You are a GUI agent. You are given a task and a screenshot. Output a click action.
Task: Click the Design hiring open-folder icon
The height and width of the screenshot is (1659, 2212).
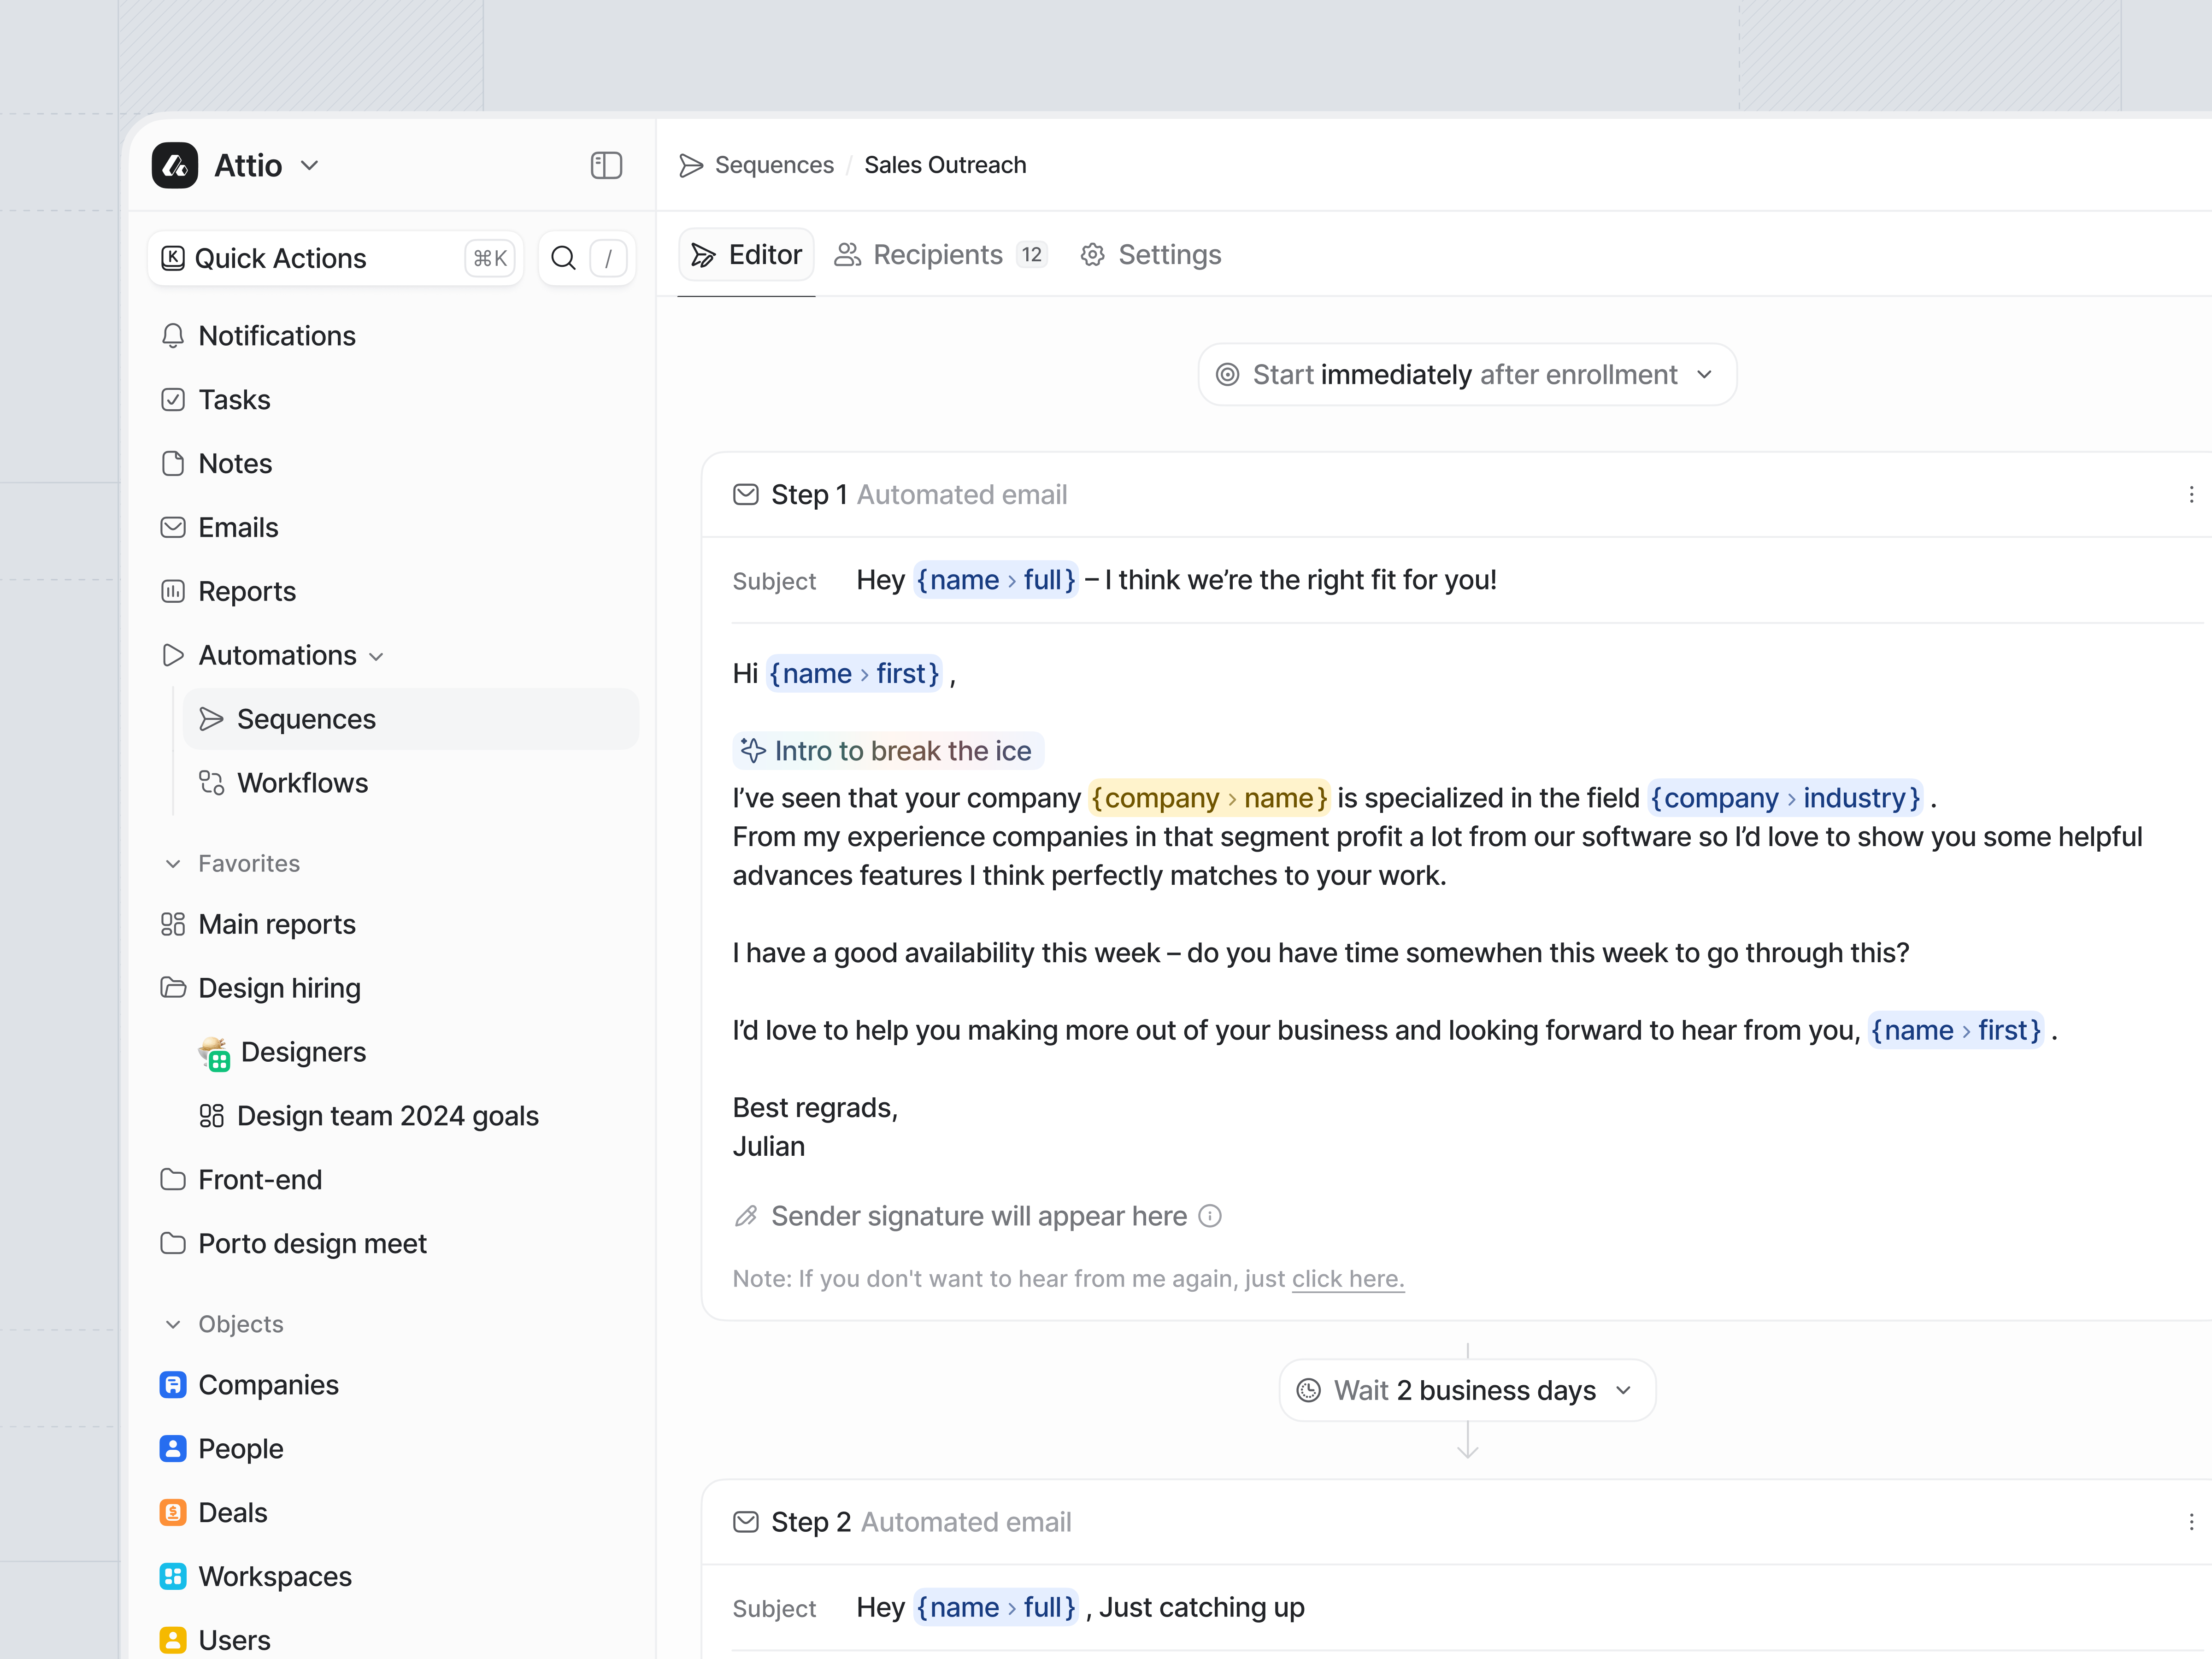tap(173, 988)
